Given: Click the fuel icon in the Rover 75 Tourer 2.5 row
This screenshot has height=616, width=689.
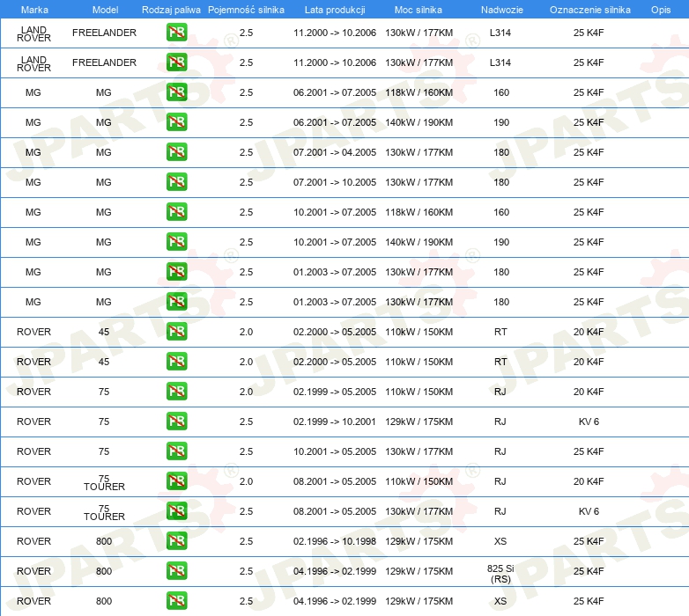Looking at the screenshot, I should [176, 510].
